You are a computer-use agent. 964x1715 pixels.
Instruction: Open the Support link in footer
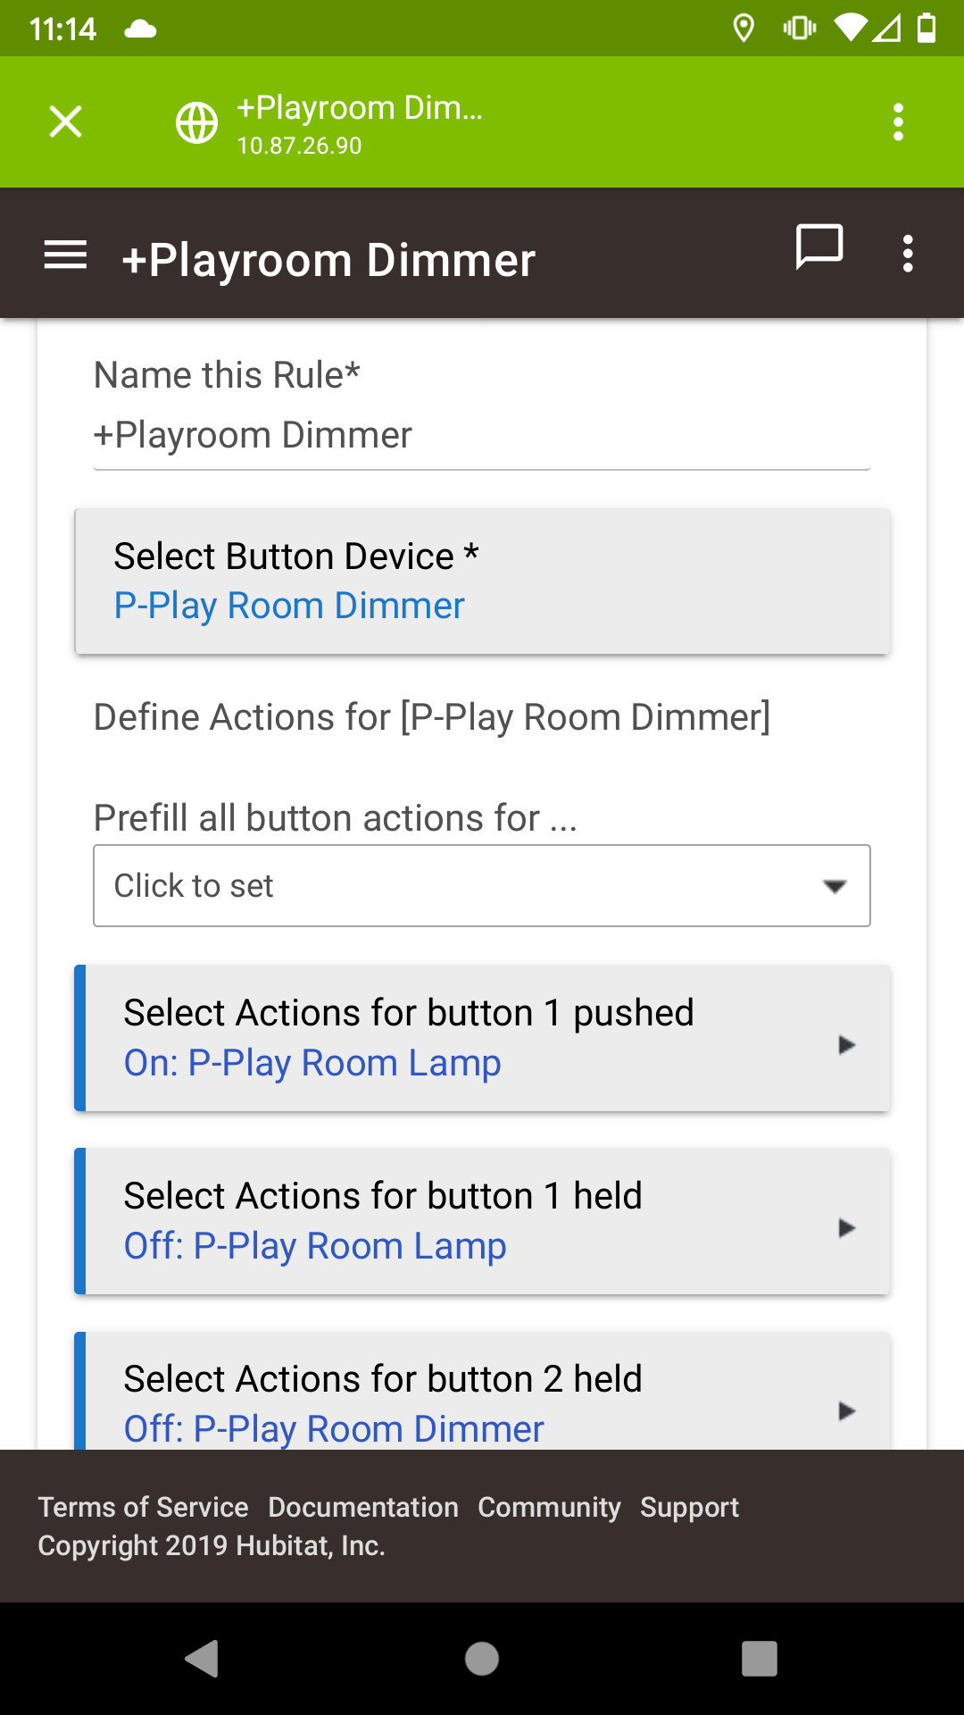[689, 1507]
